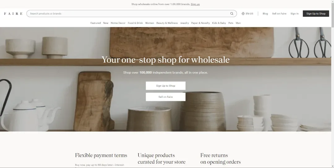
Task: Click the Sign In link
Action: point(294,14)
